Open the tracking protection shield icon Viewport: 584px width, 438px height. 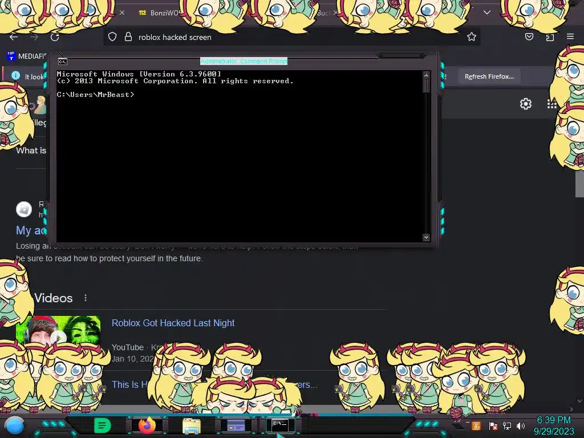(112, 37)
